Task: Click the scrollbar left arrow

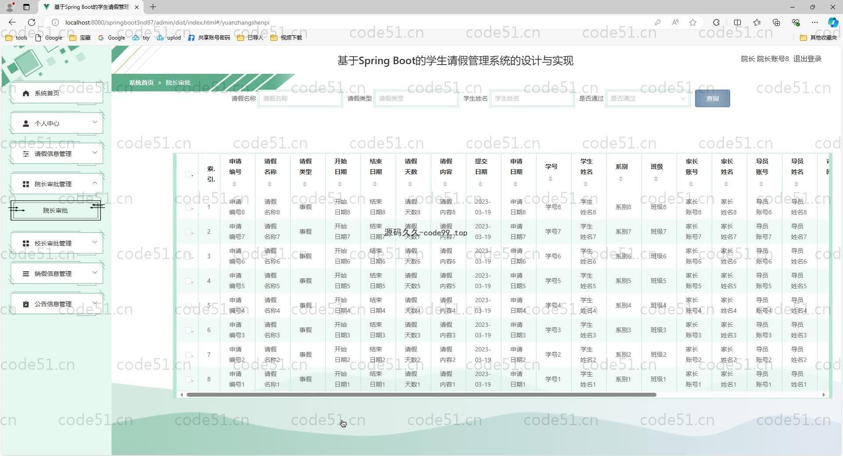Action: pyautogui.click(x=181, y=394)
